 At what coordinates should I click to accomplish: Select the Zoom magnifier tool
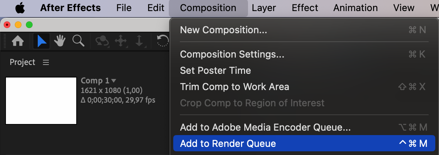[x=78, y=41]
